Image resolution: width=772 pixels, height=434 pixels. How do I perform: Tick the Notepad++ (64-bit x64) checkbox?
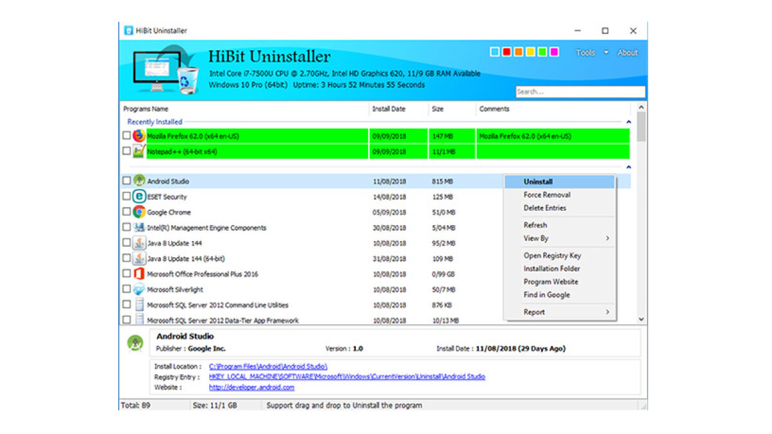pos(127,152)
